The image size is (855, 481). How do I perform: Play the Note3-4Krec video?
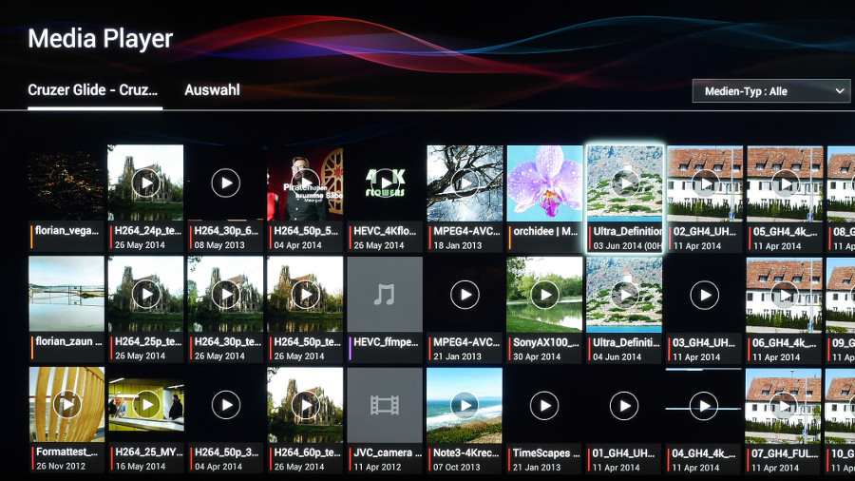coord(465,406)
